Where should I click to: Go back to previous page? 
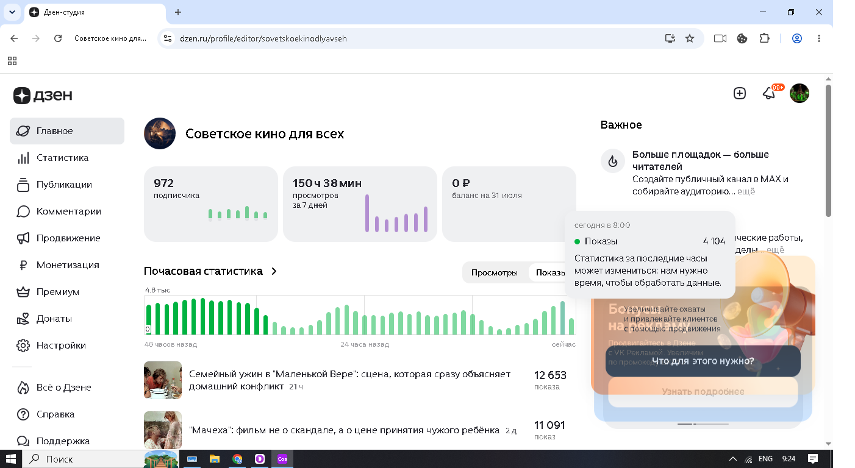14,38
